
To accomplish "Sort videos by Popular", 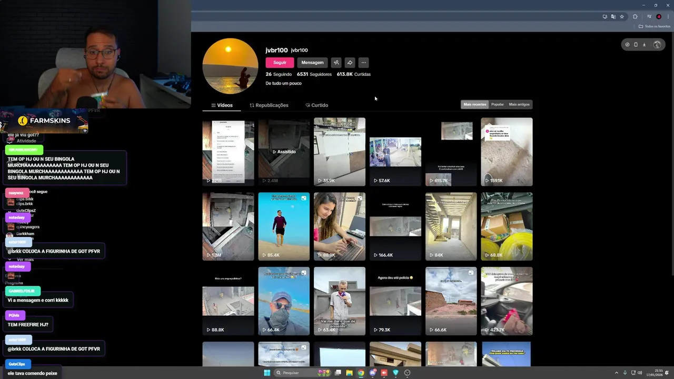I will pos(498,104).
